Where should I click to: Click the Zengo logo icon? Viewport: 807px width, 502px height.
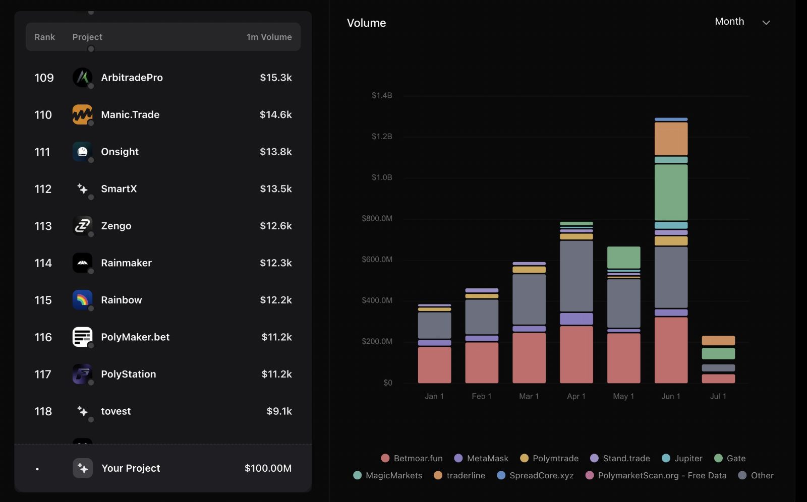[82, 226]
